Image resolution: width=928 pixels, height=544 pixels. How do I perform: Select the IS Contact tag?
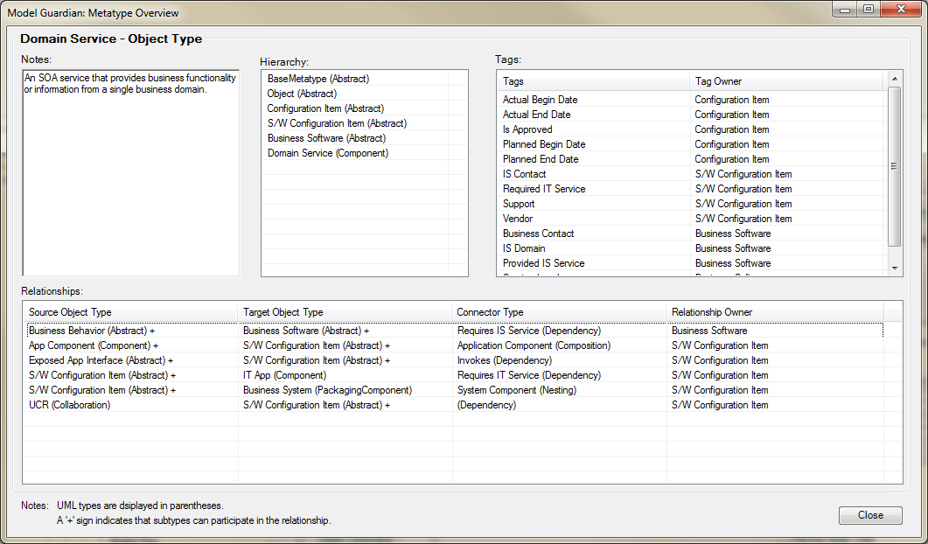pyautogui.click(x=525, y=173)
